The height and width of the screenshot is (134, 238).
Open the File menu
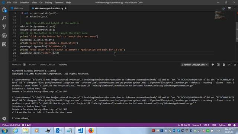tap(9, 3)
